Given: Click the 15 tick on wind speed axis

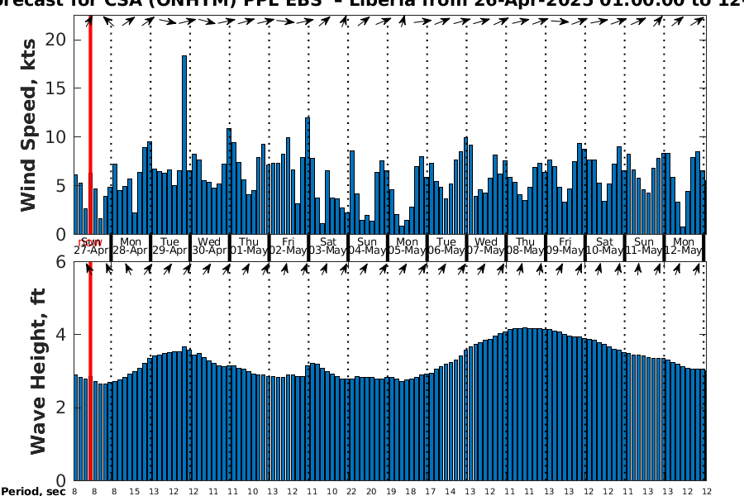Looking at the screenshot, I should (55, 88).
